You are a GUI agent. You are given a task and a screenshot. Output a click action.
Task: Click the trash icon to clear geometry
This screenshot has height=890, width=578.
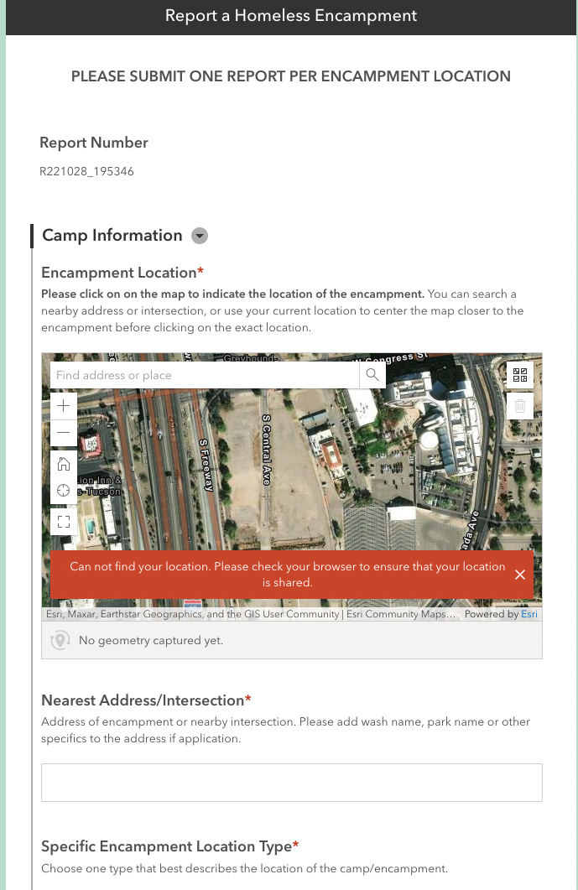pyautogui.click(x=520, y=406)
